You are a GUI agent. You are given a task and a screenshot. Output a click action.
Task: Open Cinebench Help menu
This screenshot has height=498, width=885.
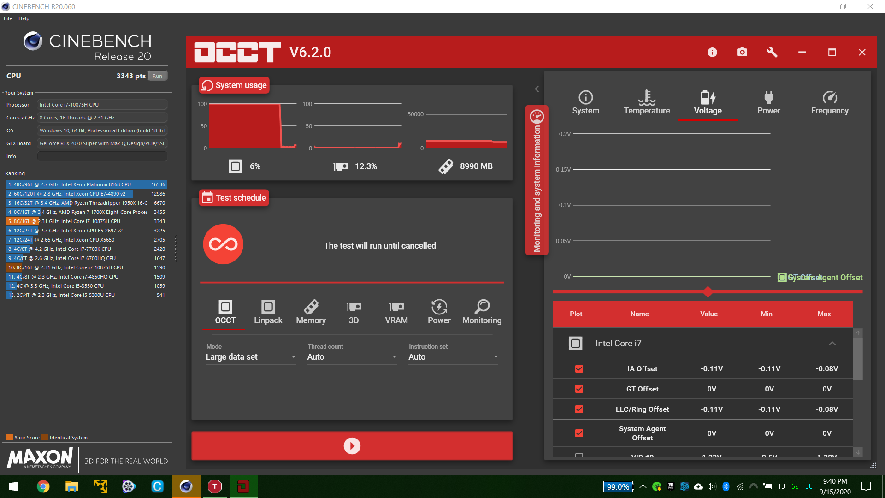click(24, 18)
